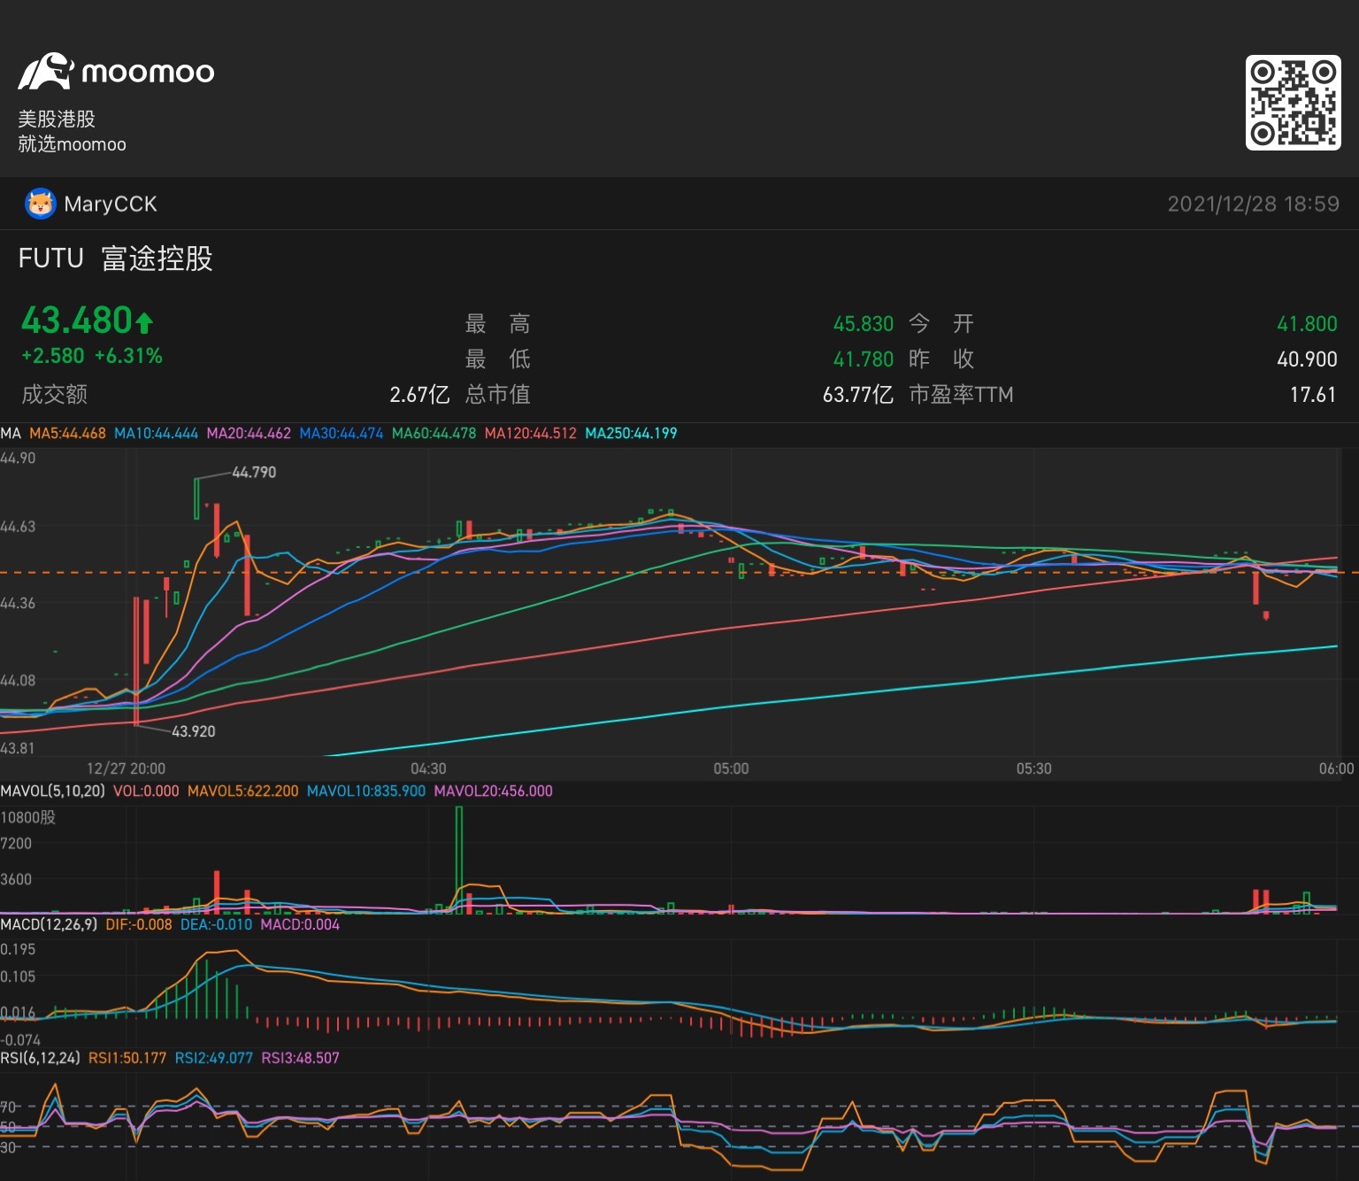This screenshot has height=1181, width=1359.
Task: Tap the 10800股 volume axis label
Action: click(27, 818)
